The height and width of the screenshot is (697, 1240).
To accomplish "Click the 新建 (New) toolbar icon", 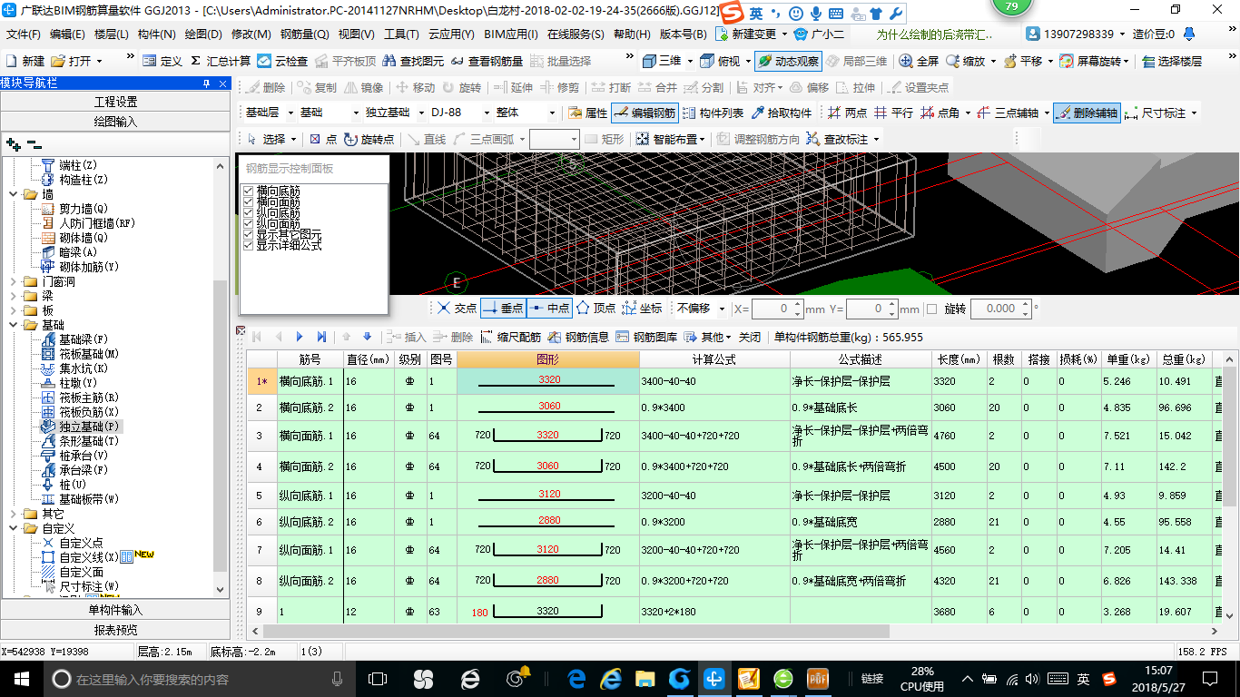I will 25,62.
